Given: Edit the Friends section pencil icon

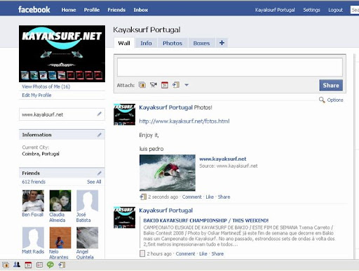Looking at the screenshot, I should point(100,173).
